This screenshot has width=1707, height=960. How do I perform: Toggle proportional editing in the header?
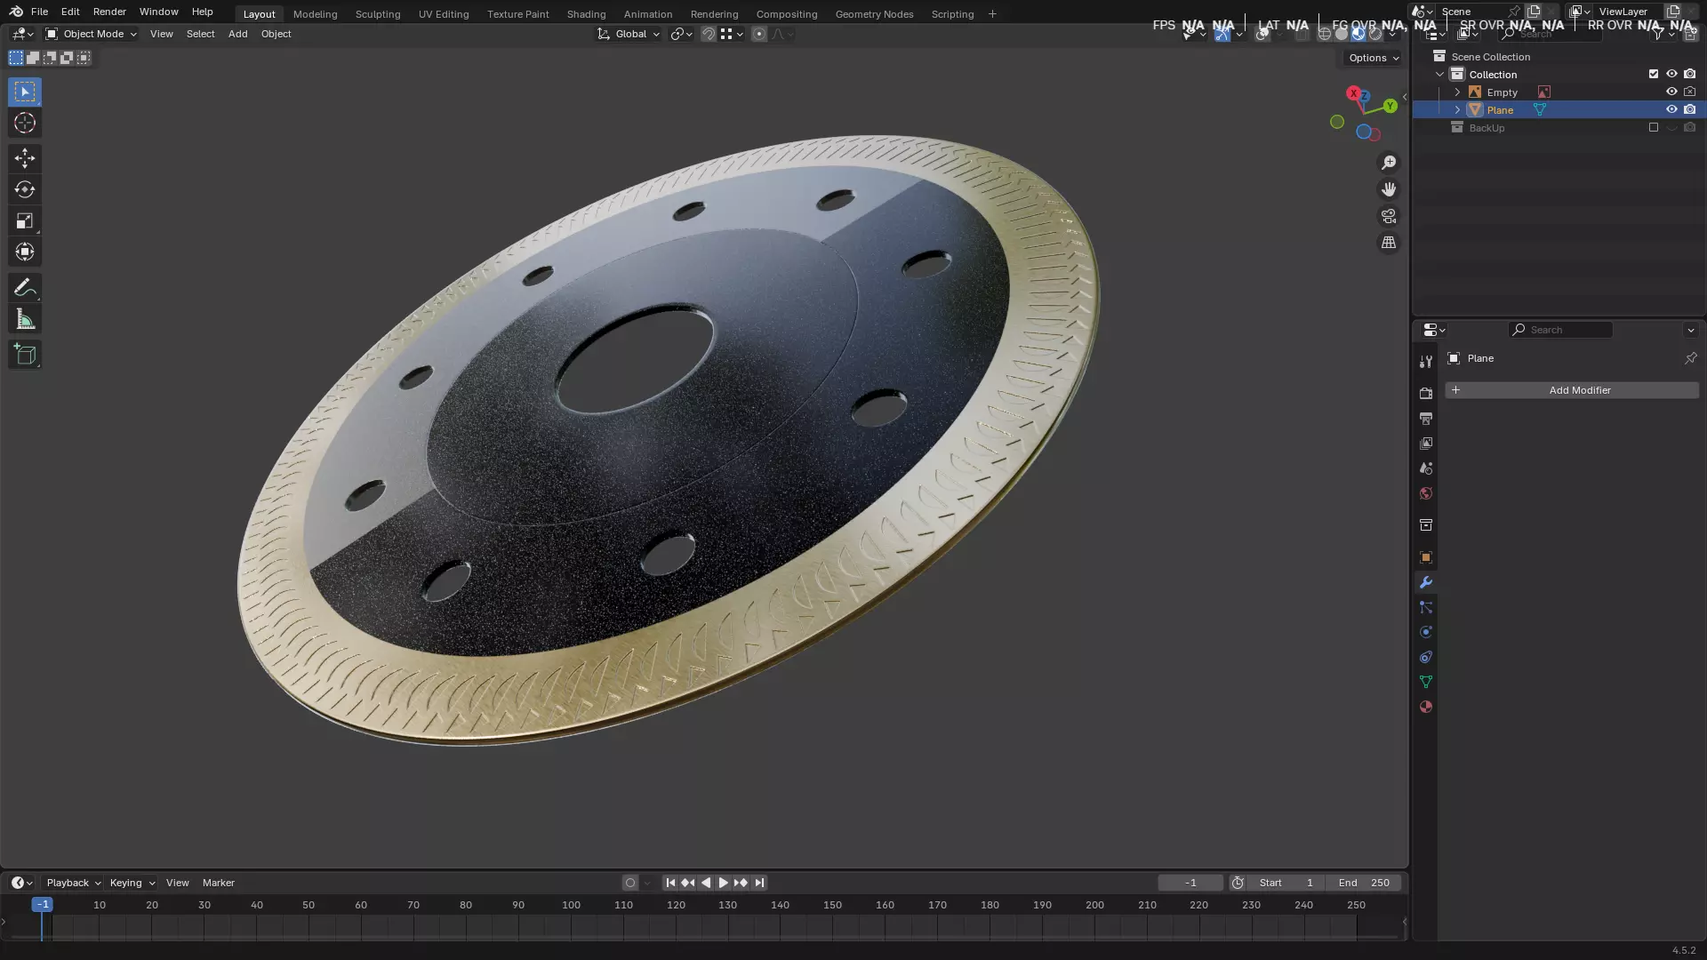(x=759, y=34)
